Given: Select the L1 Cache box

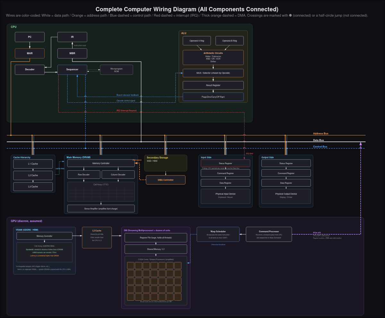Looking at the screenshot, I should coord(33,164).
